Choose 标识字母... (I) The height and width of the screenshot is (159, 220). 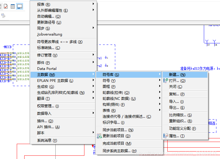tap(129, 123)
